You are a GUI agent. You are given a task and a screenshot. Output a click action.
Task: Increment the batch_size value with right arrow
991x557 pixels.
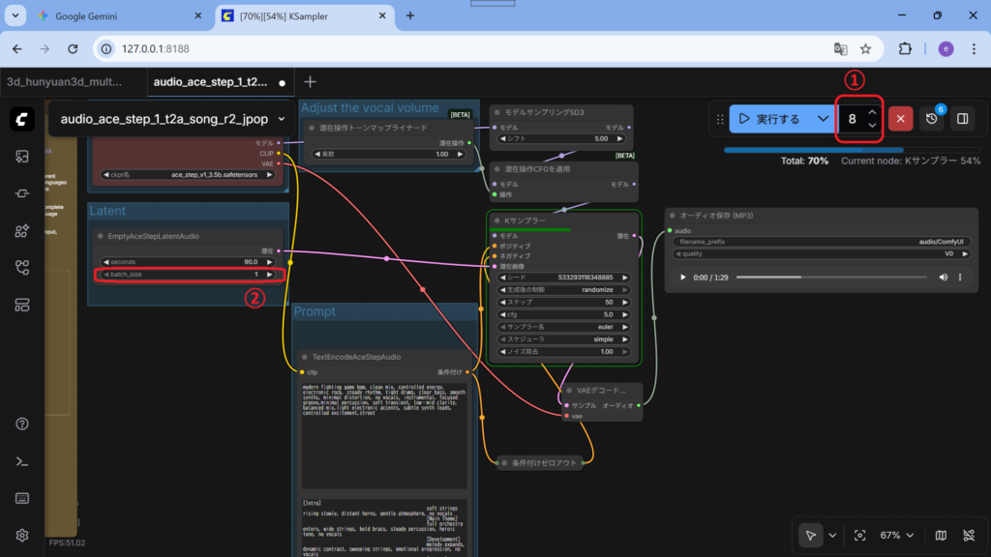tap(270, 275)
